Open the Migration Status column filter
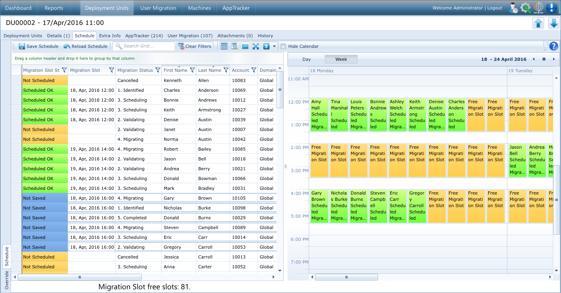561x293 pixels. pos(158,70)
